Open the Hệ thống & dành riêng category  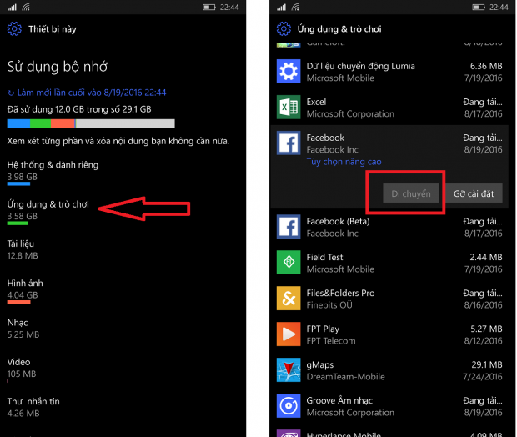53,165
